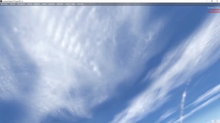Image resolution: width=220 pixels, height=123 pixels.
Task: Open the World menu
Action: tap(30, 4)
